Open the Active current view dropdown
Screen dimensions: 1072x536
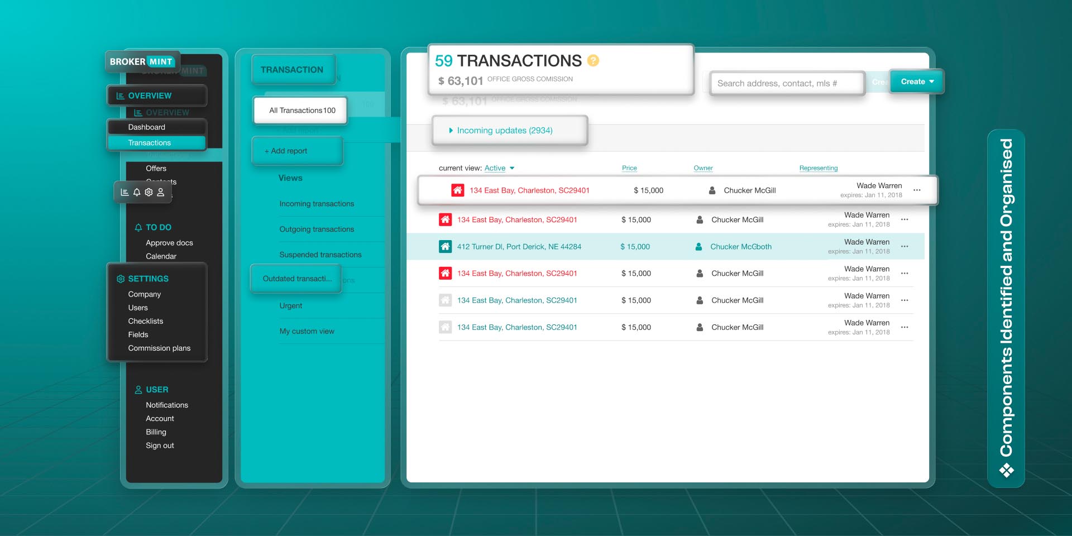click(x=499, y=168)
